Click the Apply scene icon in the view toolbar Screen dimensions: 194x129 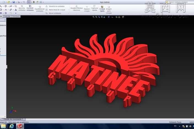(x=119, y=17)
